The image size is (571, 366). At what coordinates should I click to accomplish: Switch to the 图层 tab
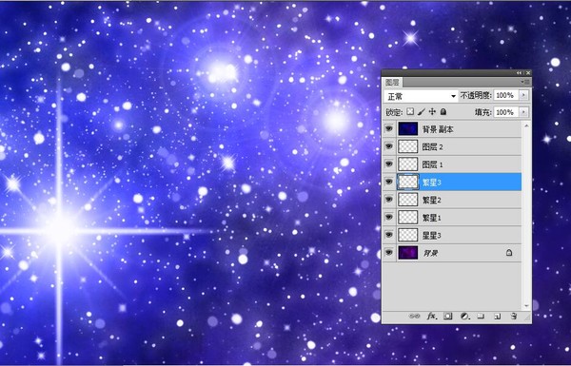click(392, 83)
